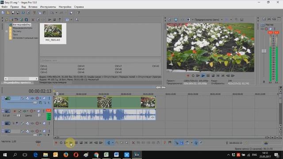Import media in Project Media toolbar
Screen dimensions: 283x159
7,19
